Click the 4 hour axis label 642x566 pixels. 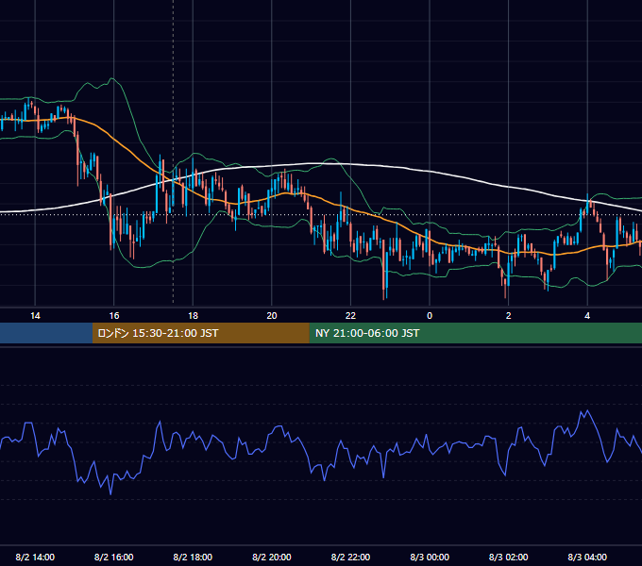click(587, 316)
